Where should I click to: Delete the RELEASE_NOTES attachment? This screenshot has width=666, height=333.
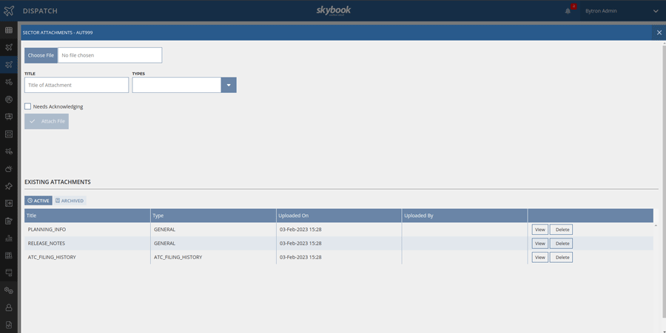[x=562, y=244]
